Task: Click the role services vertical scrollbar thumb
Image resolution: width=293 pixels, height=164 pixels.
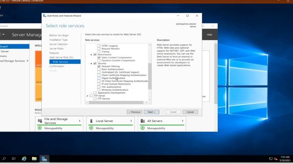Action: coord(150,76)
